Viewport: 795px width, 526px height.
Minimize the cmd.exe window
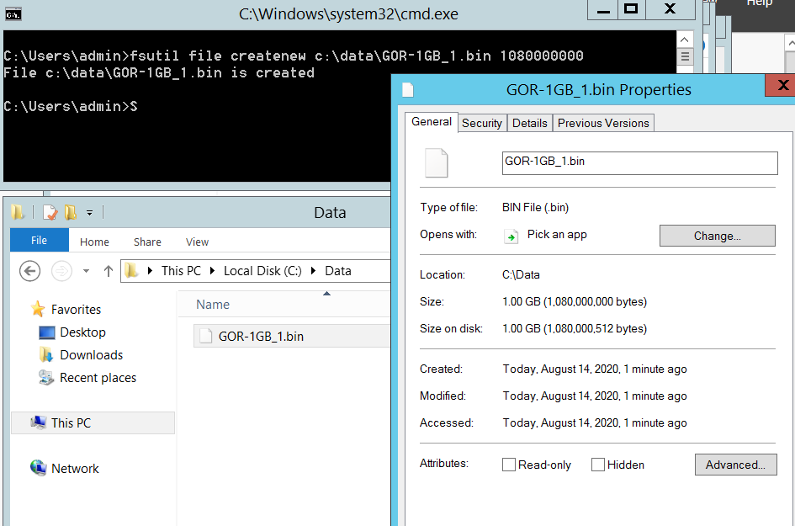(603, 9)
